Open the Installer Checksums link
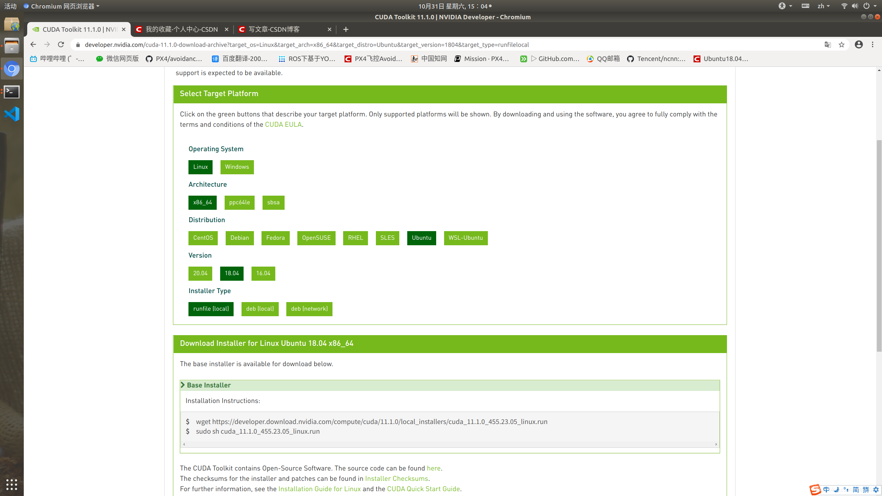Image resolution: width=882 pixels, height=496 pixels. coord(397,479)
